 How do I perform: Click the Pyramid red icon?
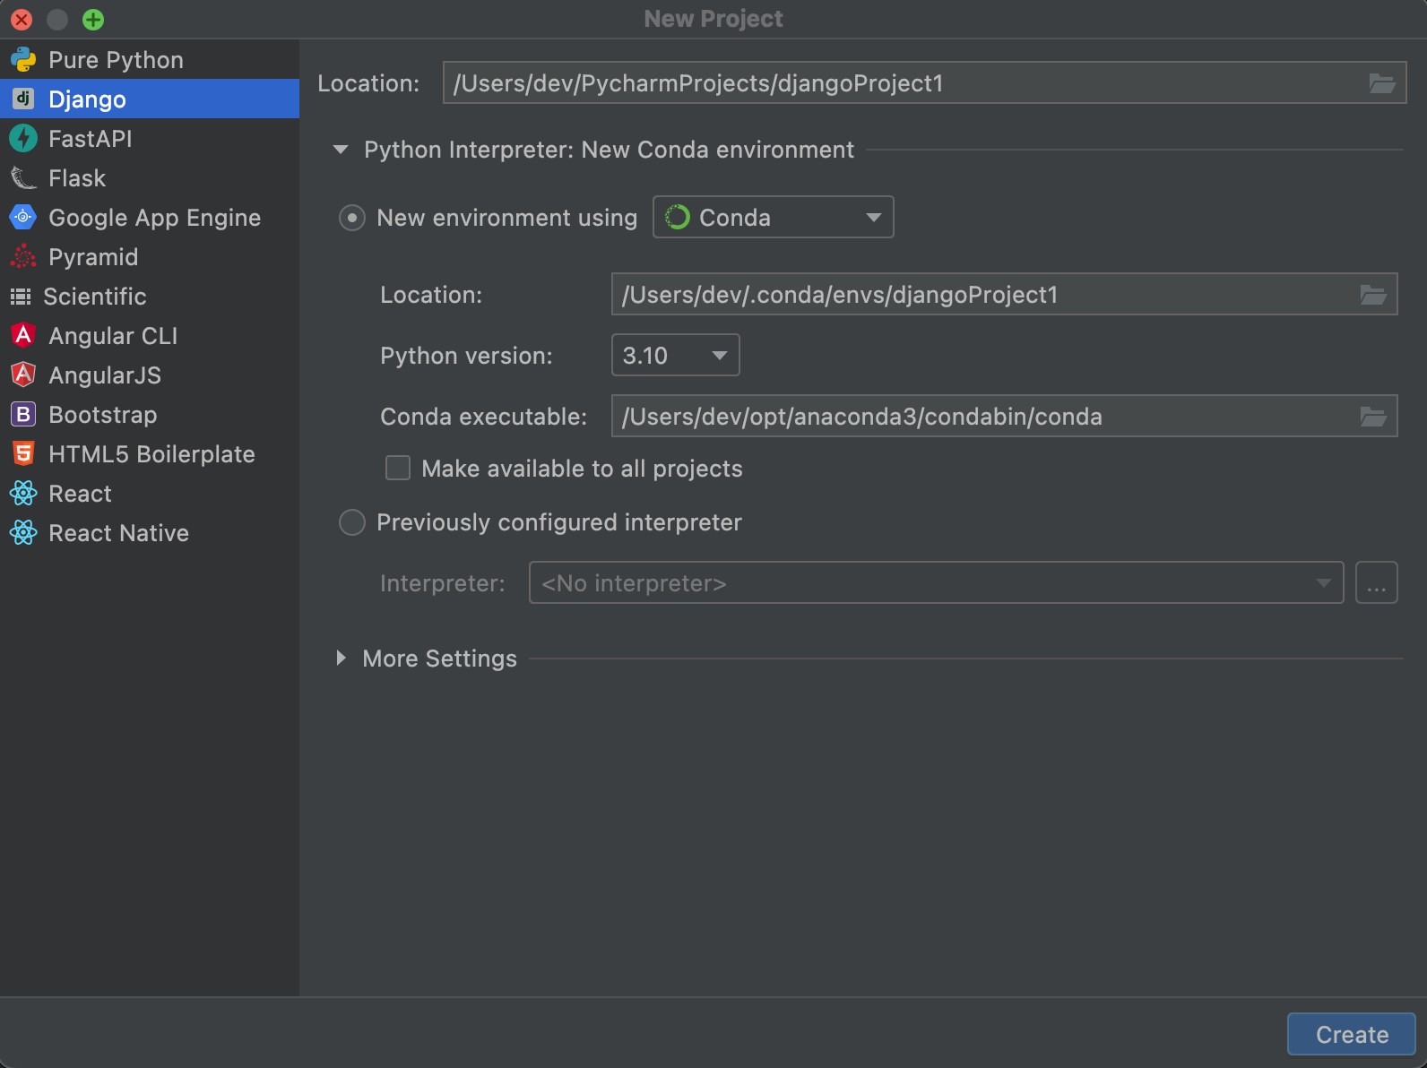[x=23, y=256]
